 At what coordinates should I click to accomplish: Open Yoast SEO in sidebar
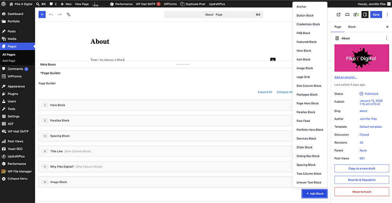pos(15,149)
